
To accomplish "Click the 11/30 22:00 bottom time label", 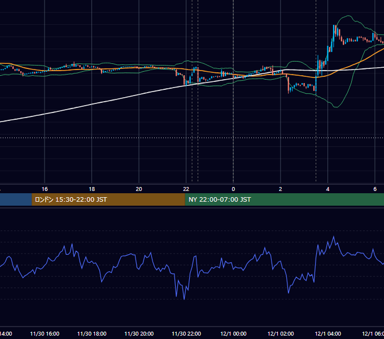I will [x=186, y=333].
